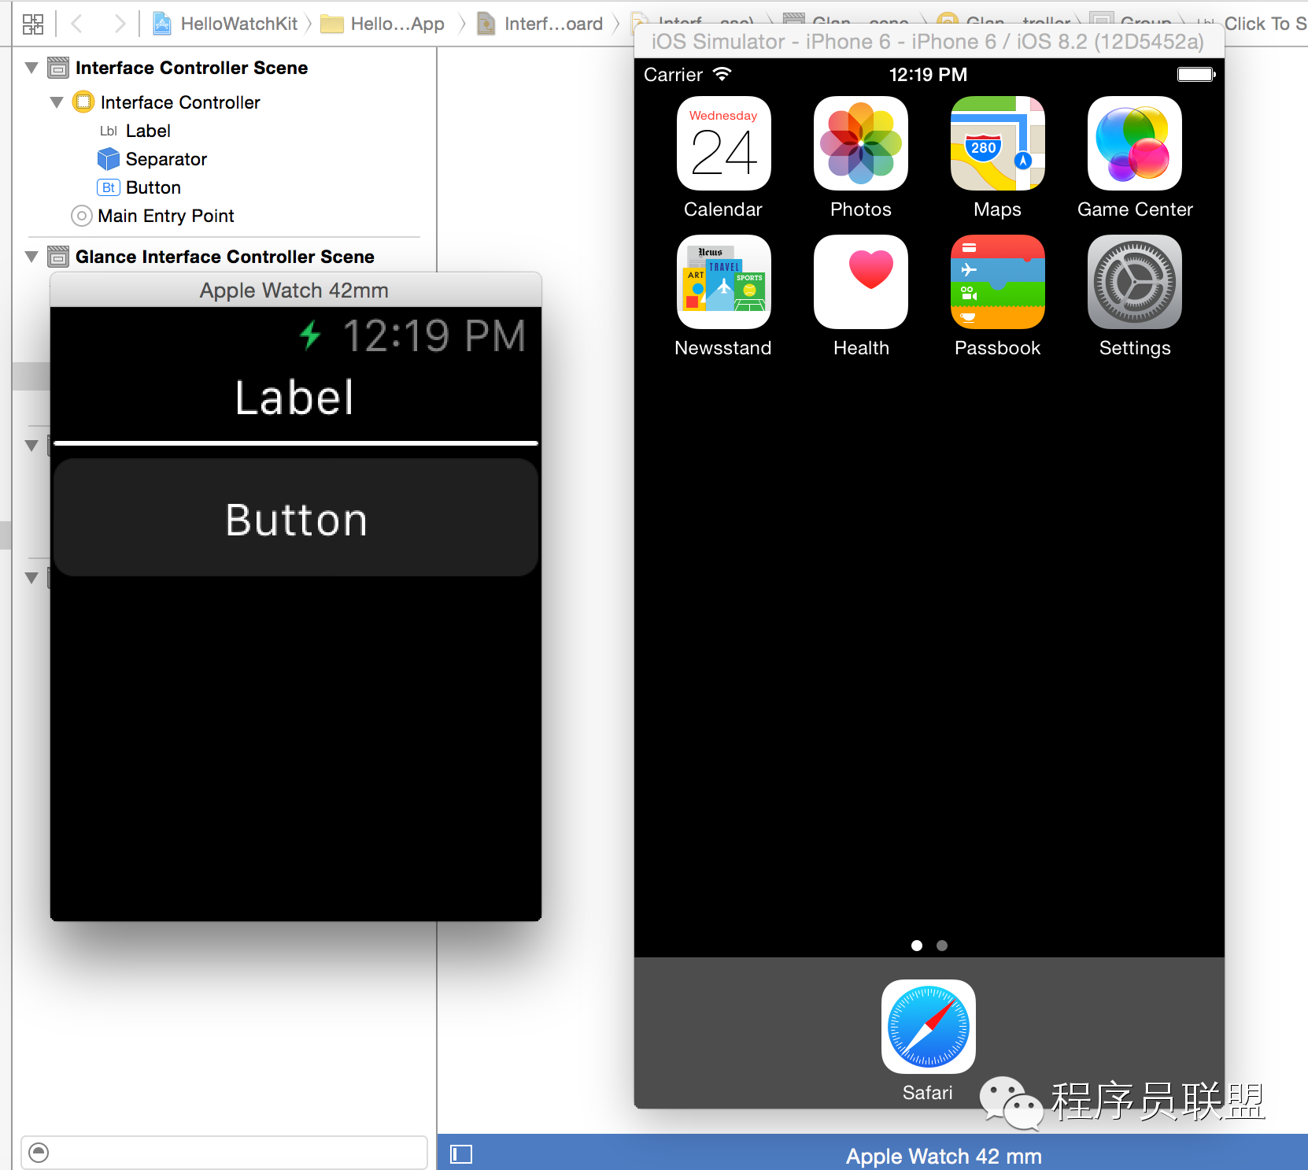The image size is (1308, 1170).
Task: Click the filter circle icon
Action: tap(39, 1153)
